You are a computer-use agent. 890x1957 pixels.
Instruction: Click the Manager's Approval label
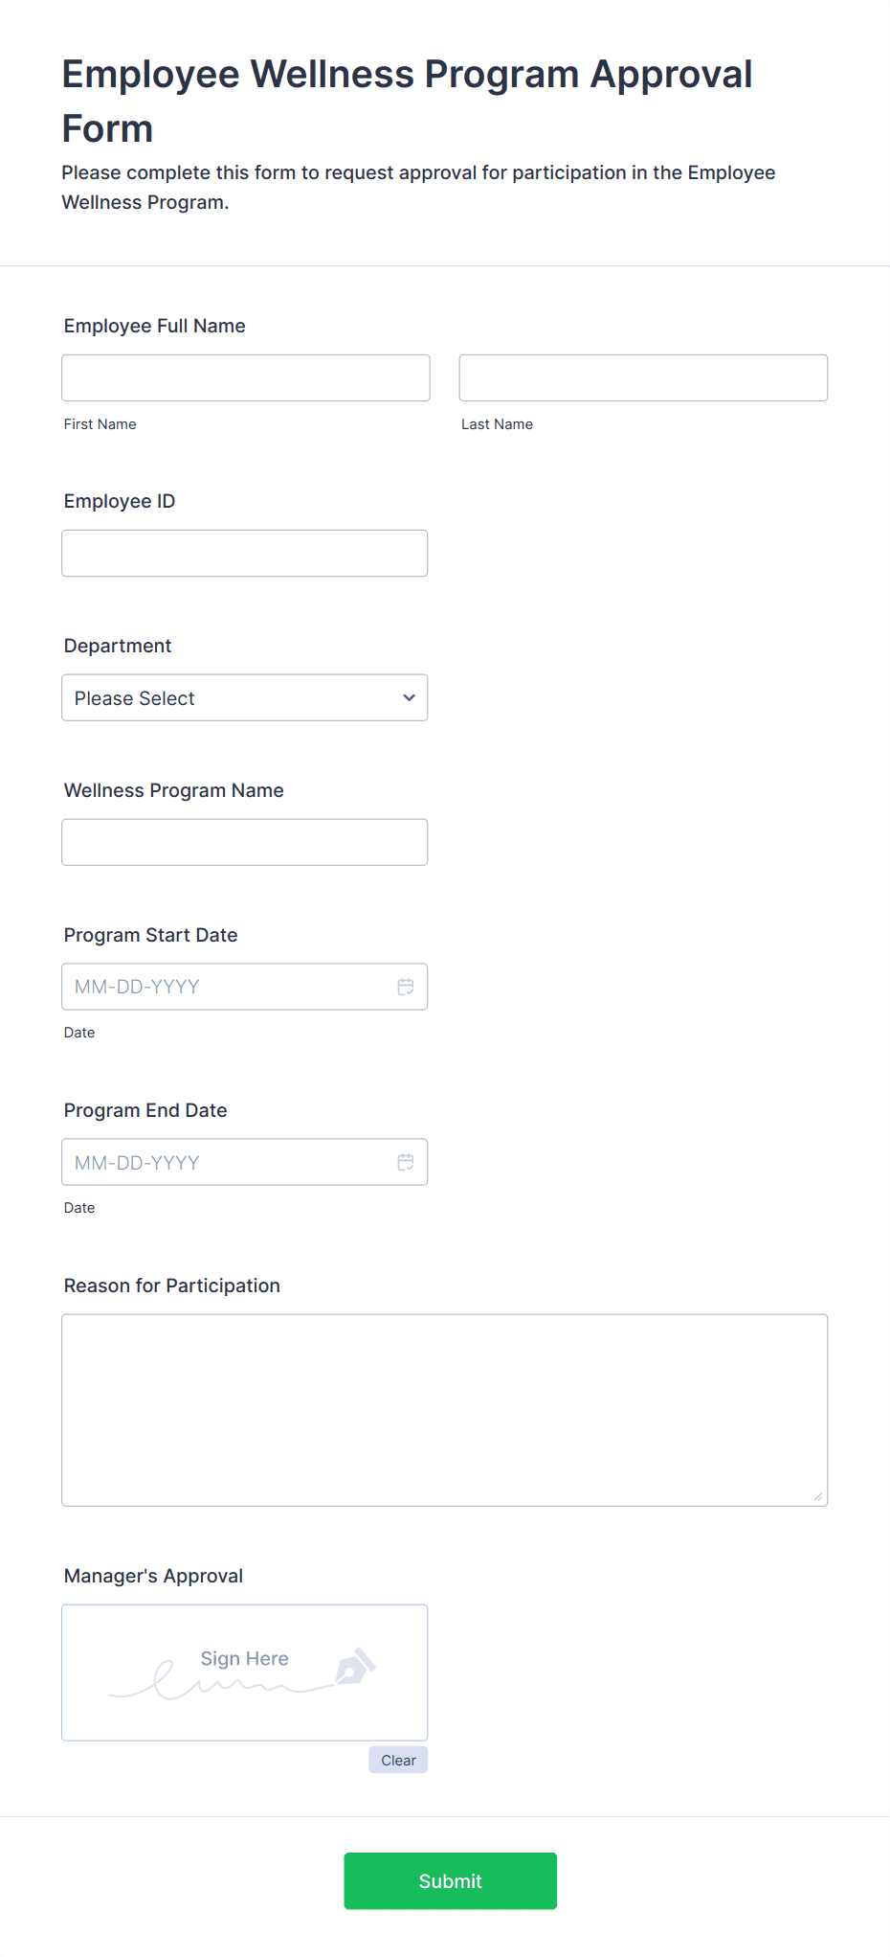[x=153, y=1576]
